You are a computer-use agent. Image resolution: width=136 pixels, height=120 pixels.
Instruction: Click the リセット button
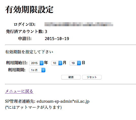coord(92,77)
